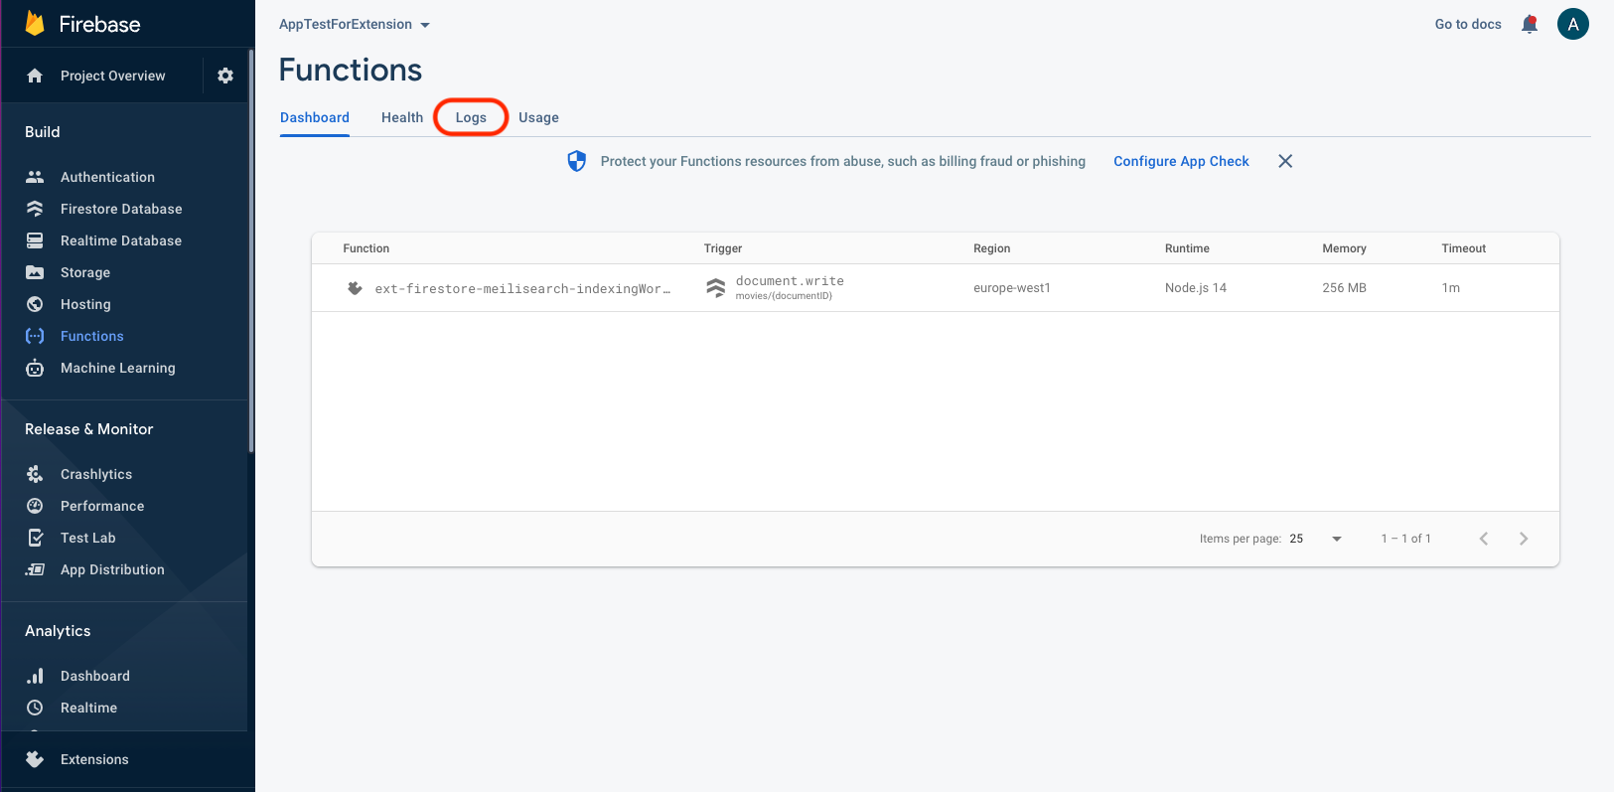Click the europe-west1 region cell
This screenshot has width=1614, height=792.
tap(1012, 288)
